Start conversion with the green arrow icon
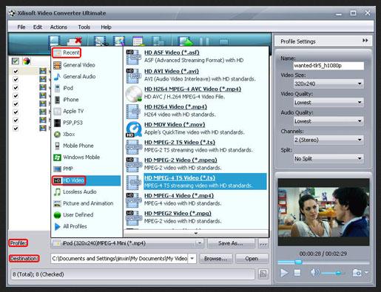This screenshot has width=381, height=292. [x=185, y=41]
